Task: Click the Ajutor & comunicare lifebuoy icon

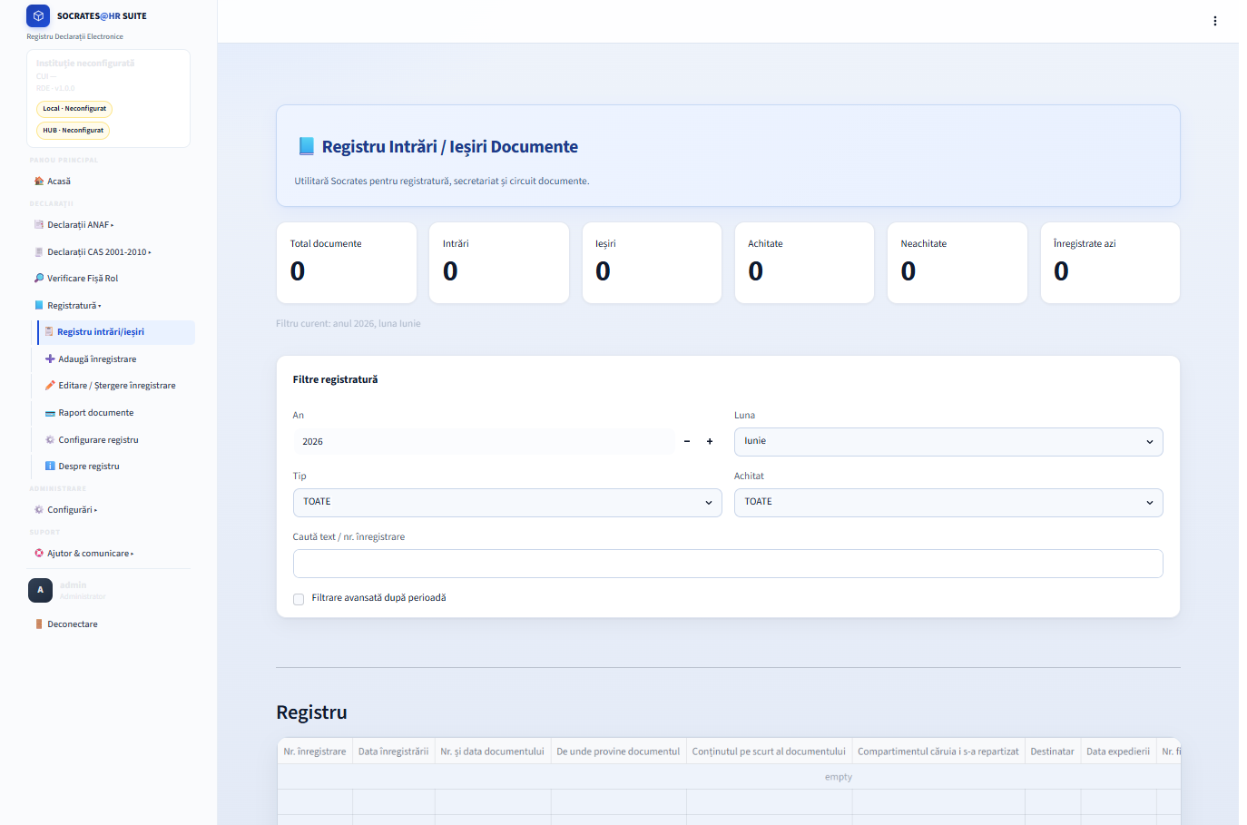Action: pyautogui.click(x=39, y=554)
